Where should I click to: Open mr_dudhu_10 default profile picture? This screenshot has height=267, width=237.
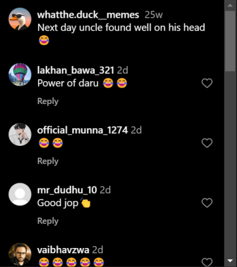[x=20, y=194]
